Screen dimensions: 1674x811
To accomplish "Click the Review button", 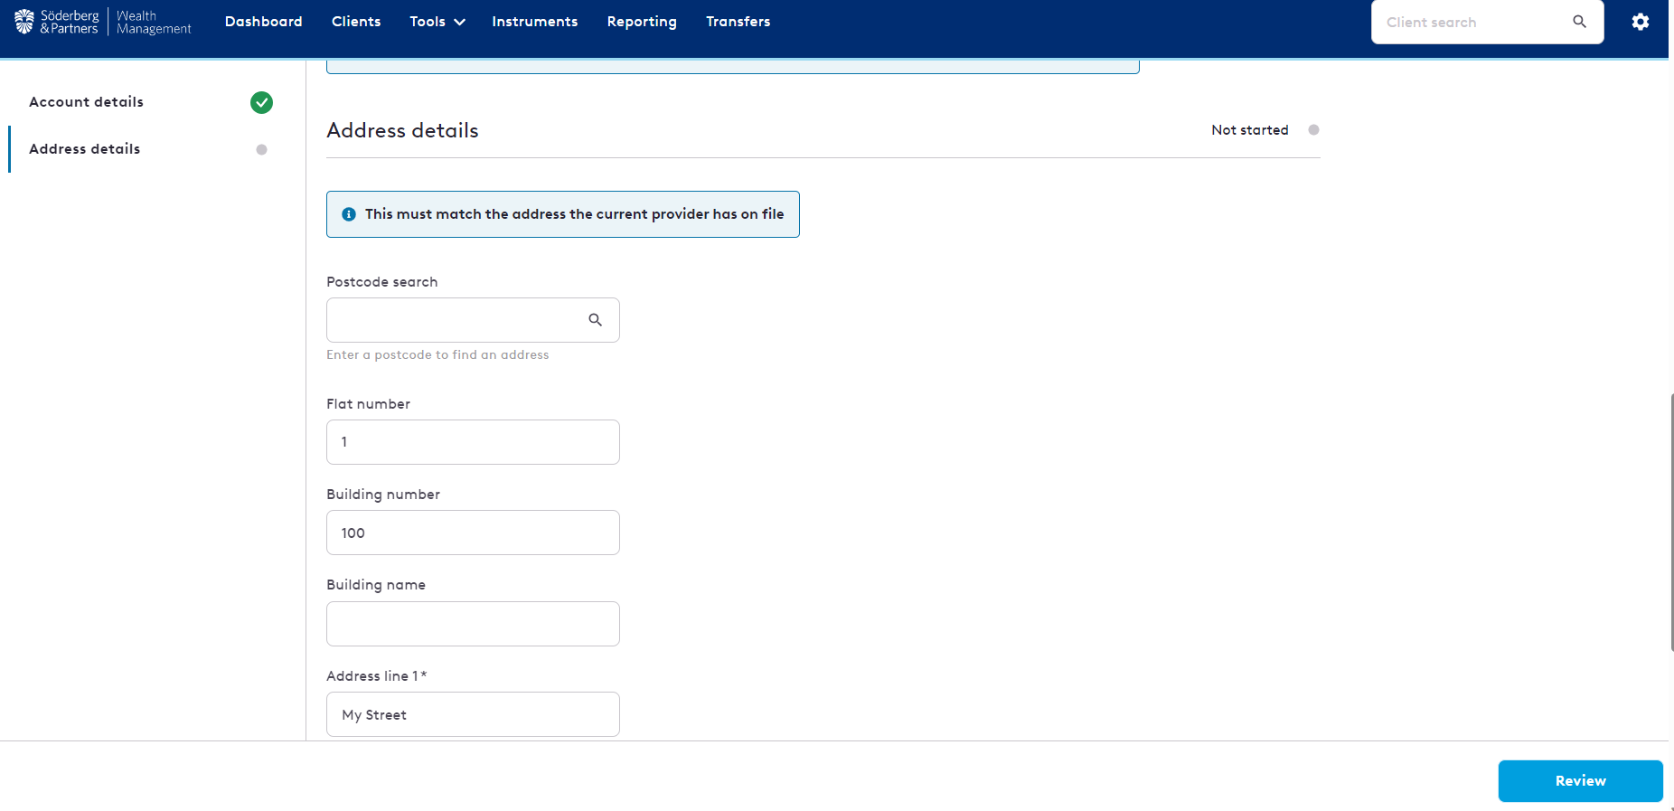I will (1580, 781).
